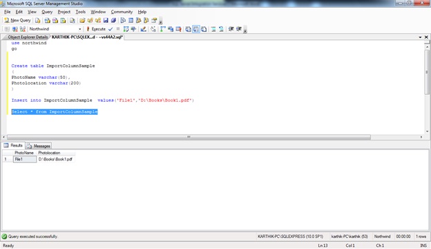The width and height of the screenshot is (431, 249).
Task: Click the New Query button
Action: pyautogui.click(x=17, y=20)
